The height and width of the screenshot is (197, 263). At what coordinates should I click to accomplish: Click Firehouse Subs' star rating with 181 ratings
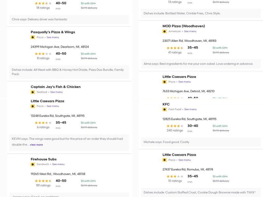coord(43,181)
